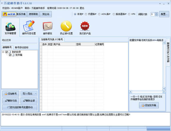Image resolution: width=171 pixels, height=131 pixels.
Task: Click the 使用帮助 button
Action: click(33, 14)
